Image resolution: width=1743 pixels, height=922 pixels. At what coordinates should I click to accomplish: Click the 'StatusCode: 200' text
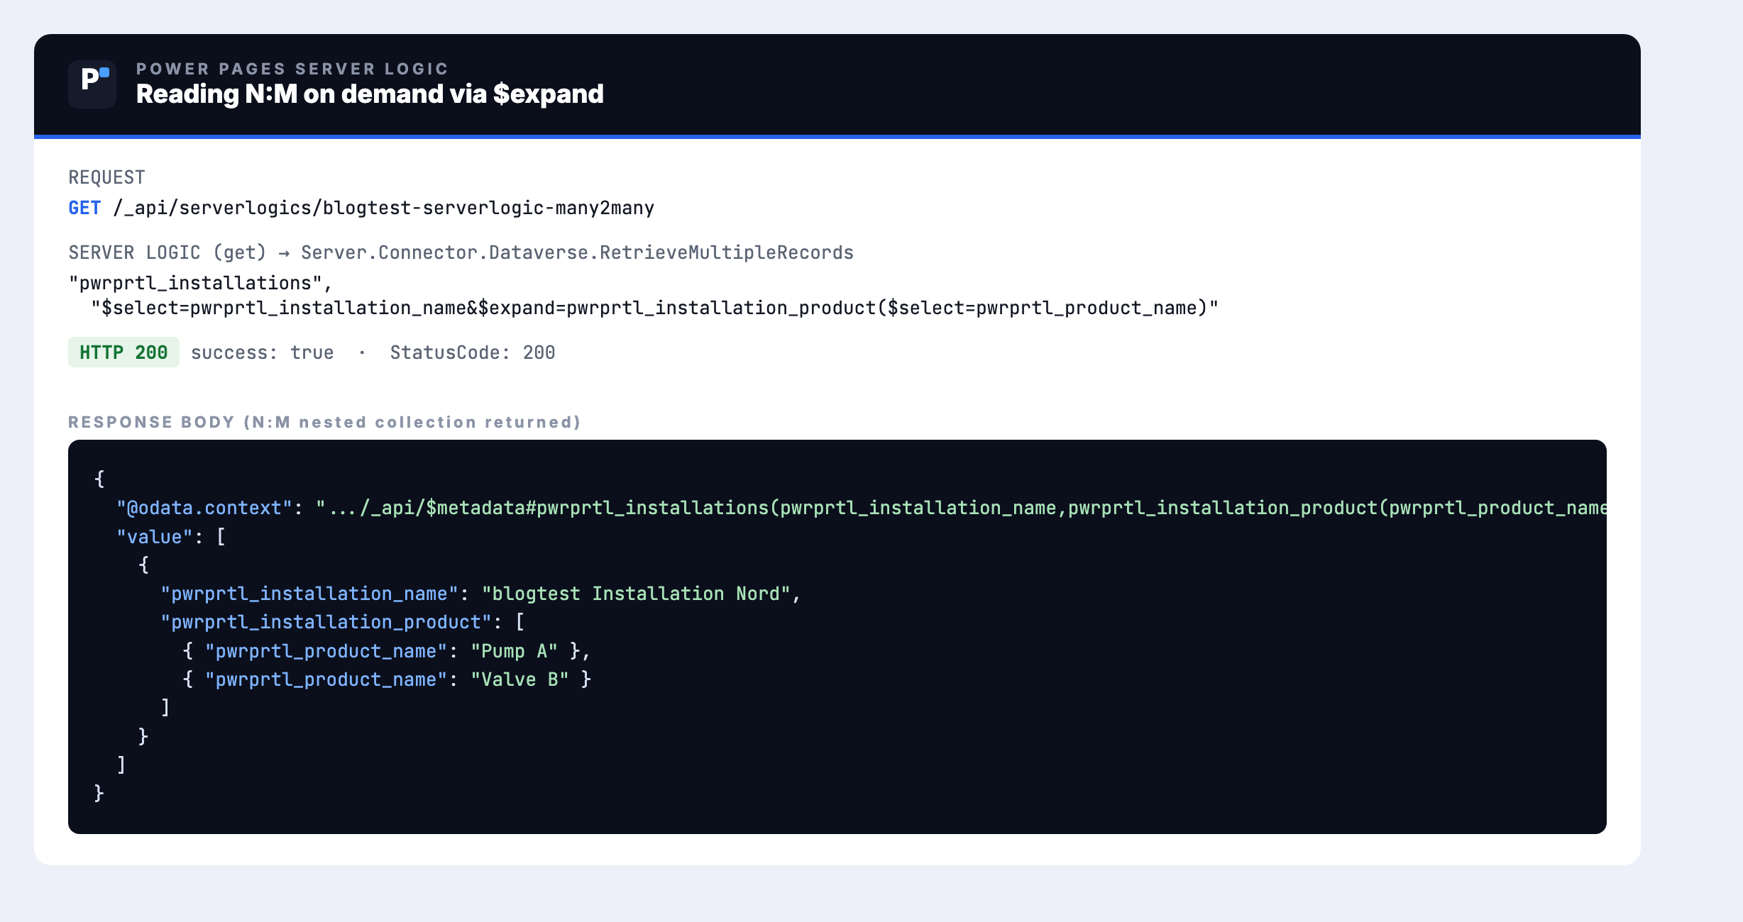coord(473,352)
